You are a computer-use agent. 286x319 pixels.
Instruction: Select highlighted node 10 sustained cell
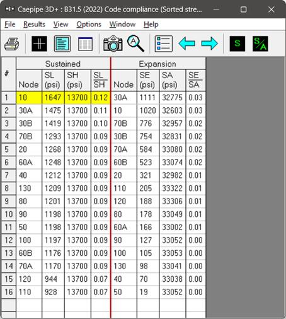[29, 98]
